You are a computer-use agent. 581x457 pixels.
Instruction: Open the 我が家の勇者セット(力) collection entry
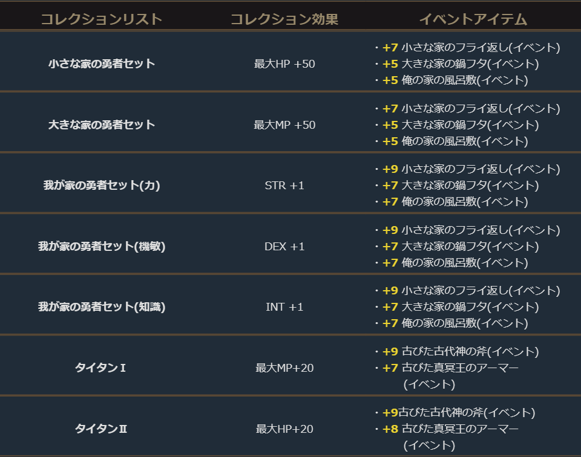(102, 186)
